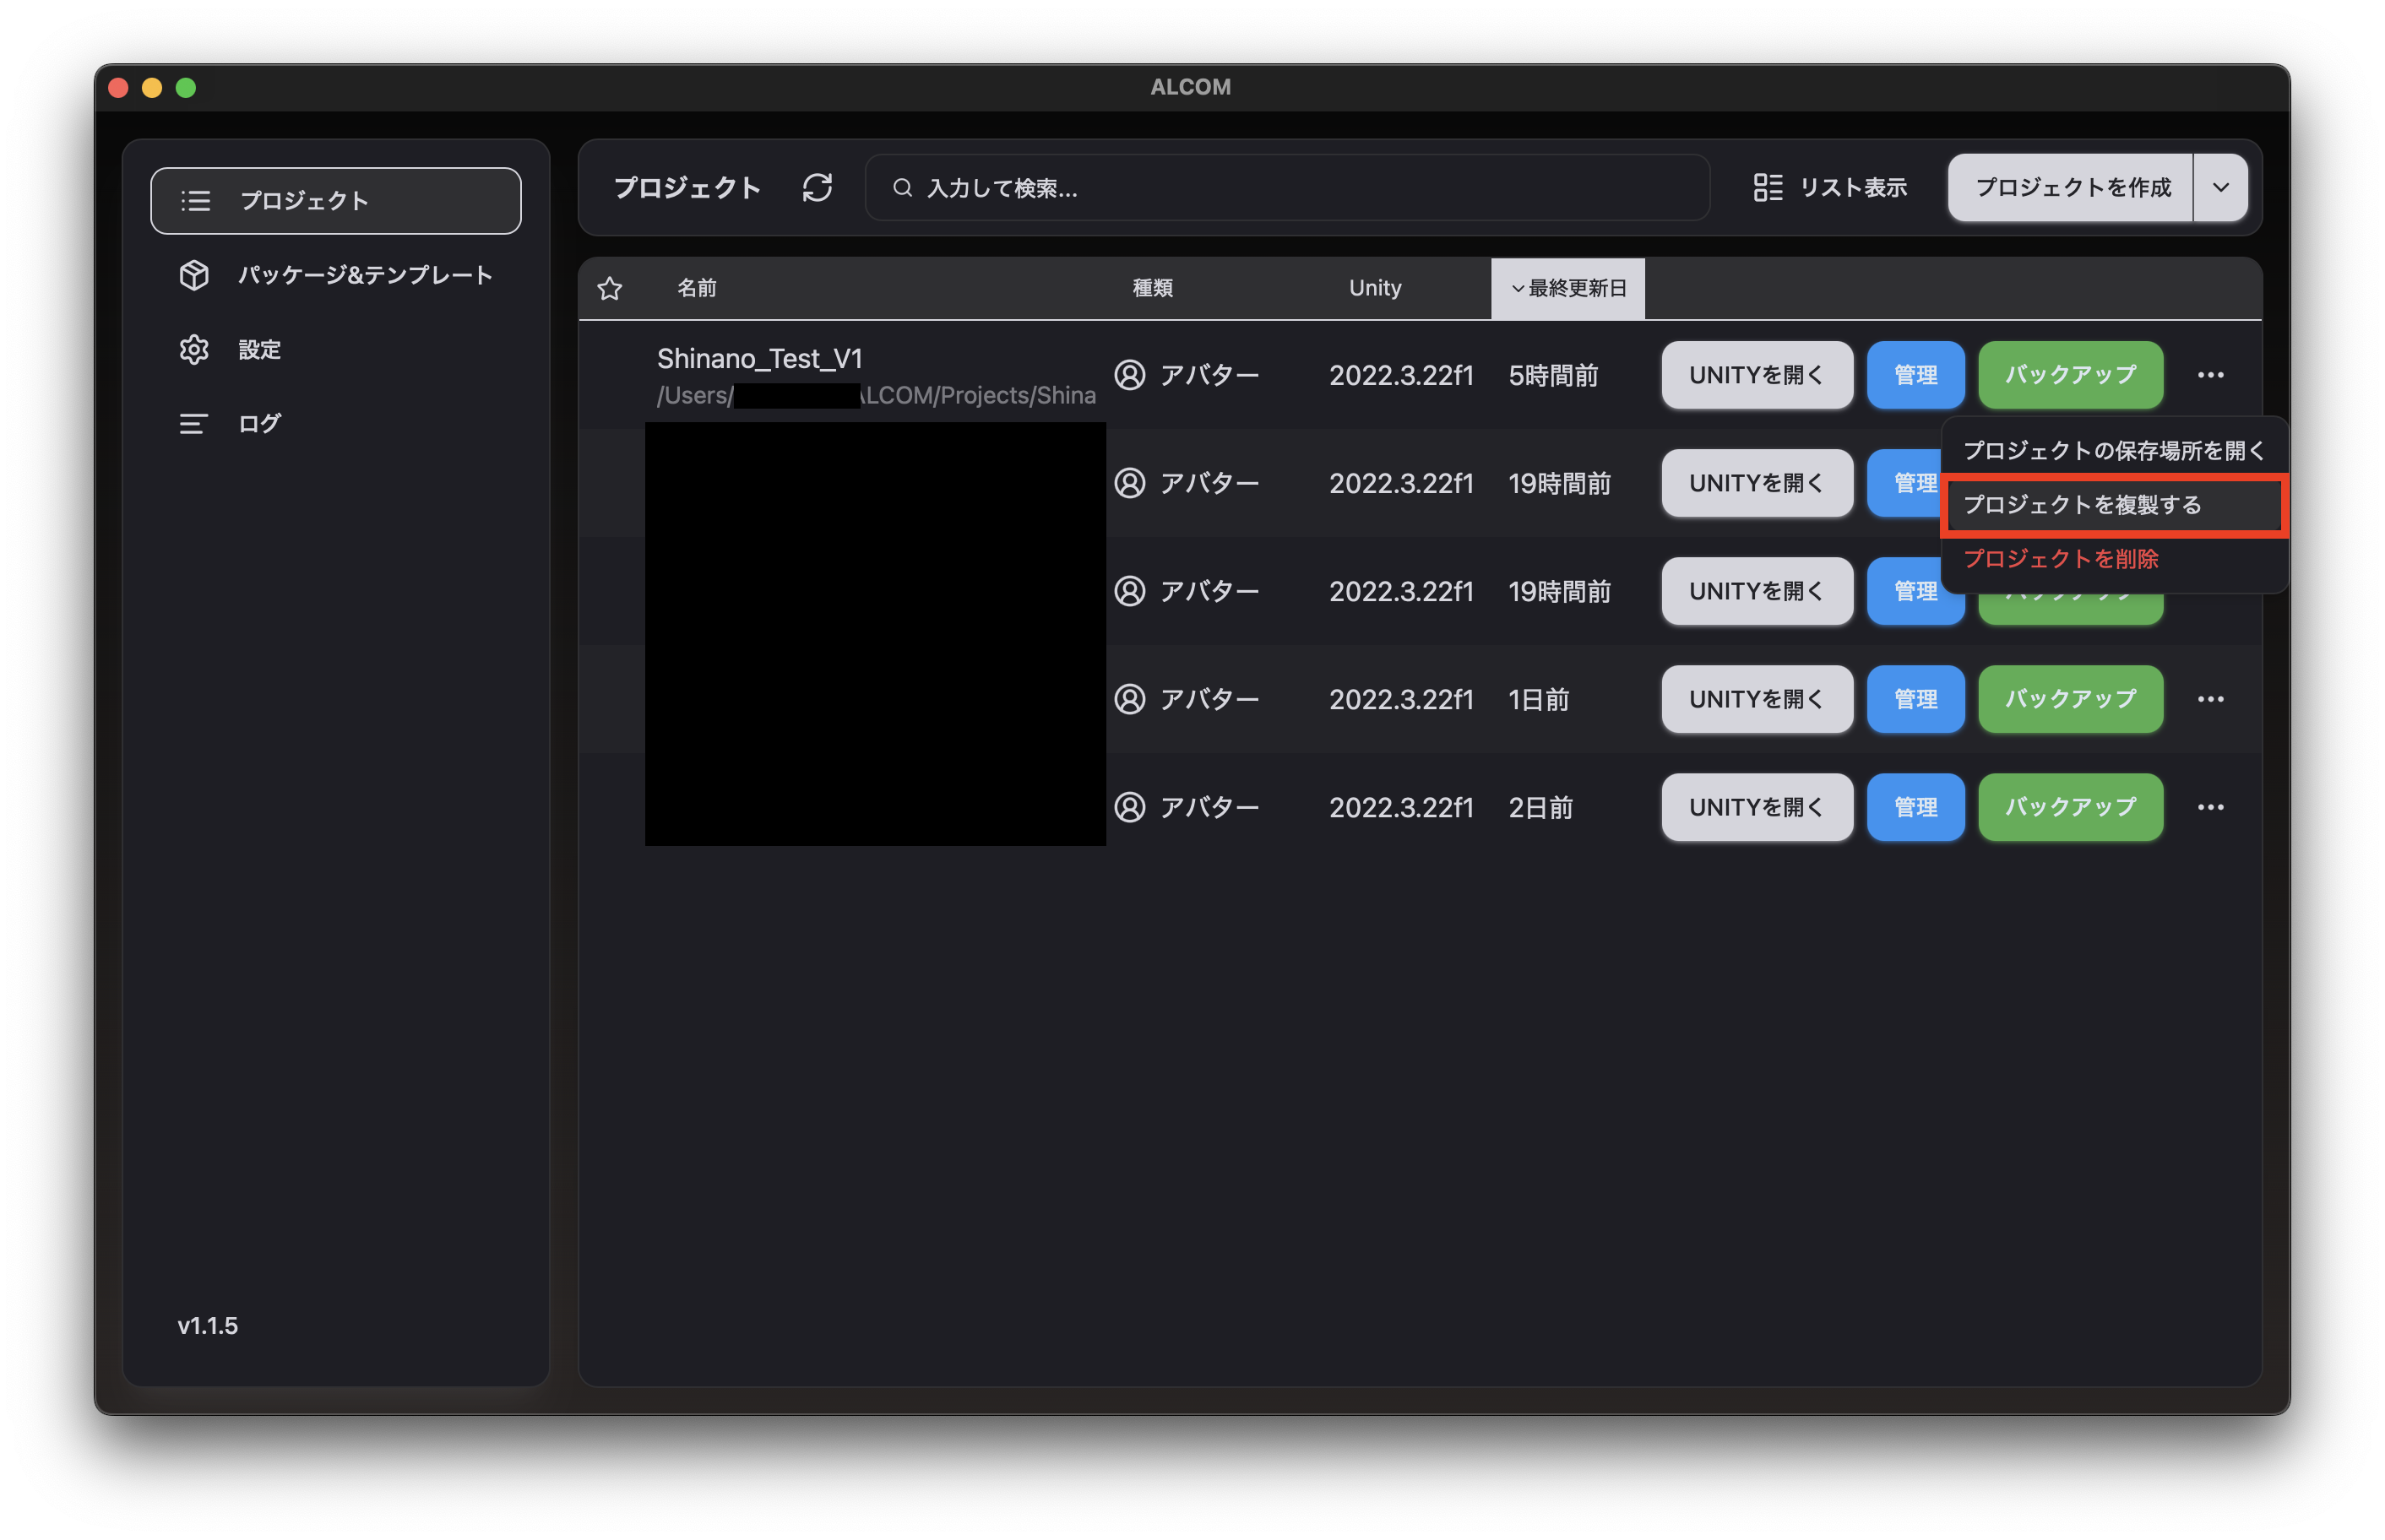Click the favorite star column header

click(609, 289)
